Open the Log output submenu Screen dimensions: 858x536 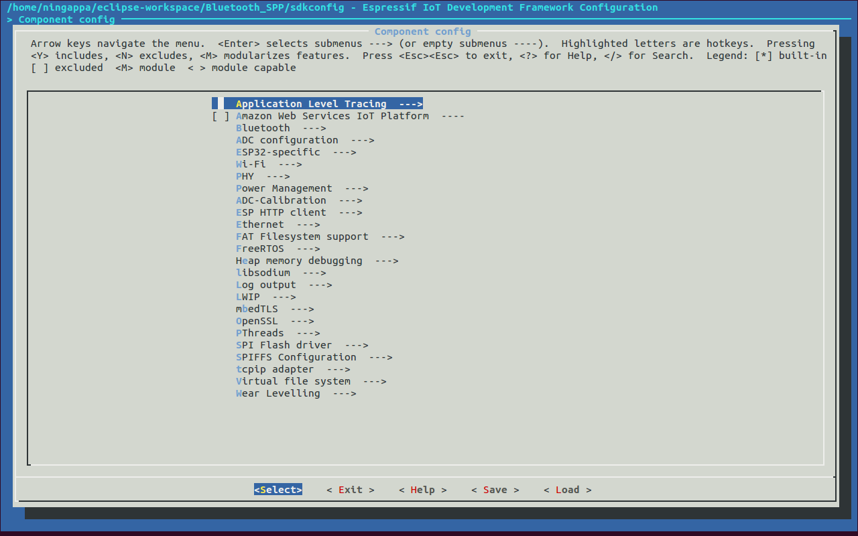284,285
